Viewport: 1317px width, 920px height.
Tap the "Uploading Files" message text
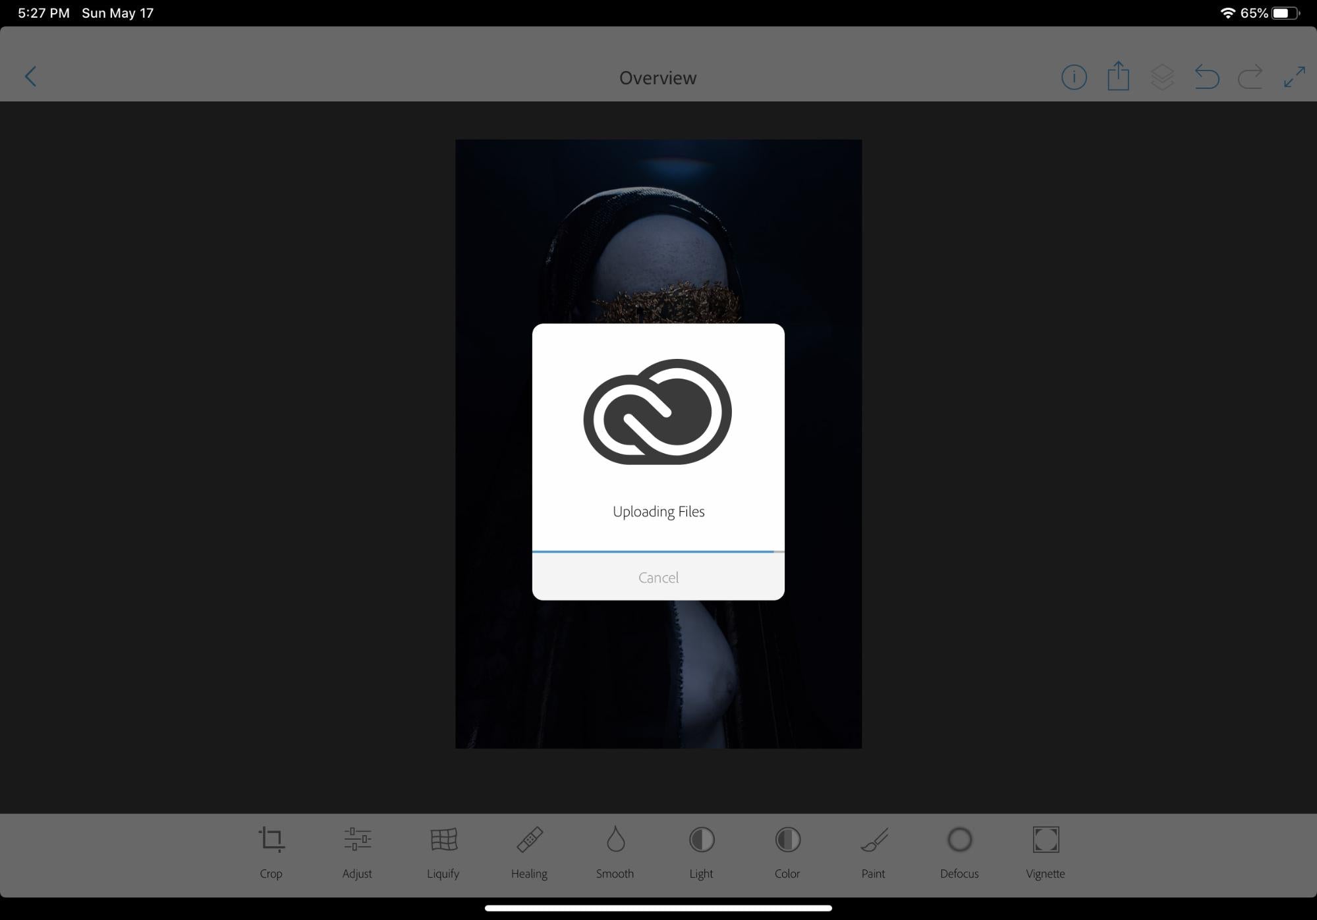click(658, 512)
